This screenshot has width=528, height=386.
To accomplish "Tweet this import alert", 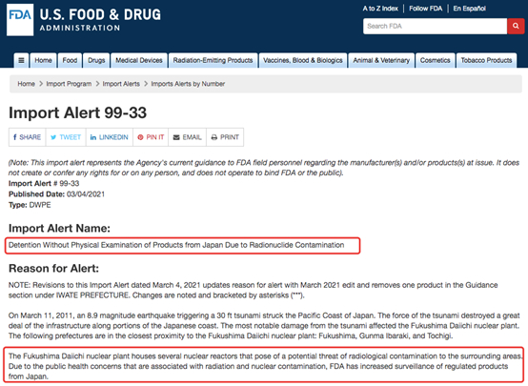I will pos(66,137).
